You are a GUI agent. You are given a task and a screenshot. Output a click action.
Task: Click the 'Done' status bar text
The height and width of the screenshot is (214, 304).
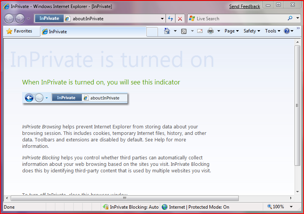point(9,207)
